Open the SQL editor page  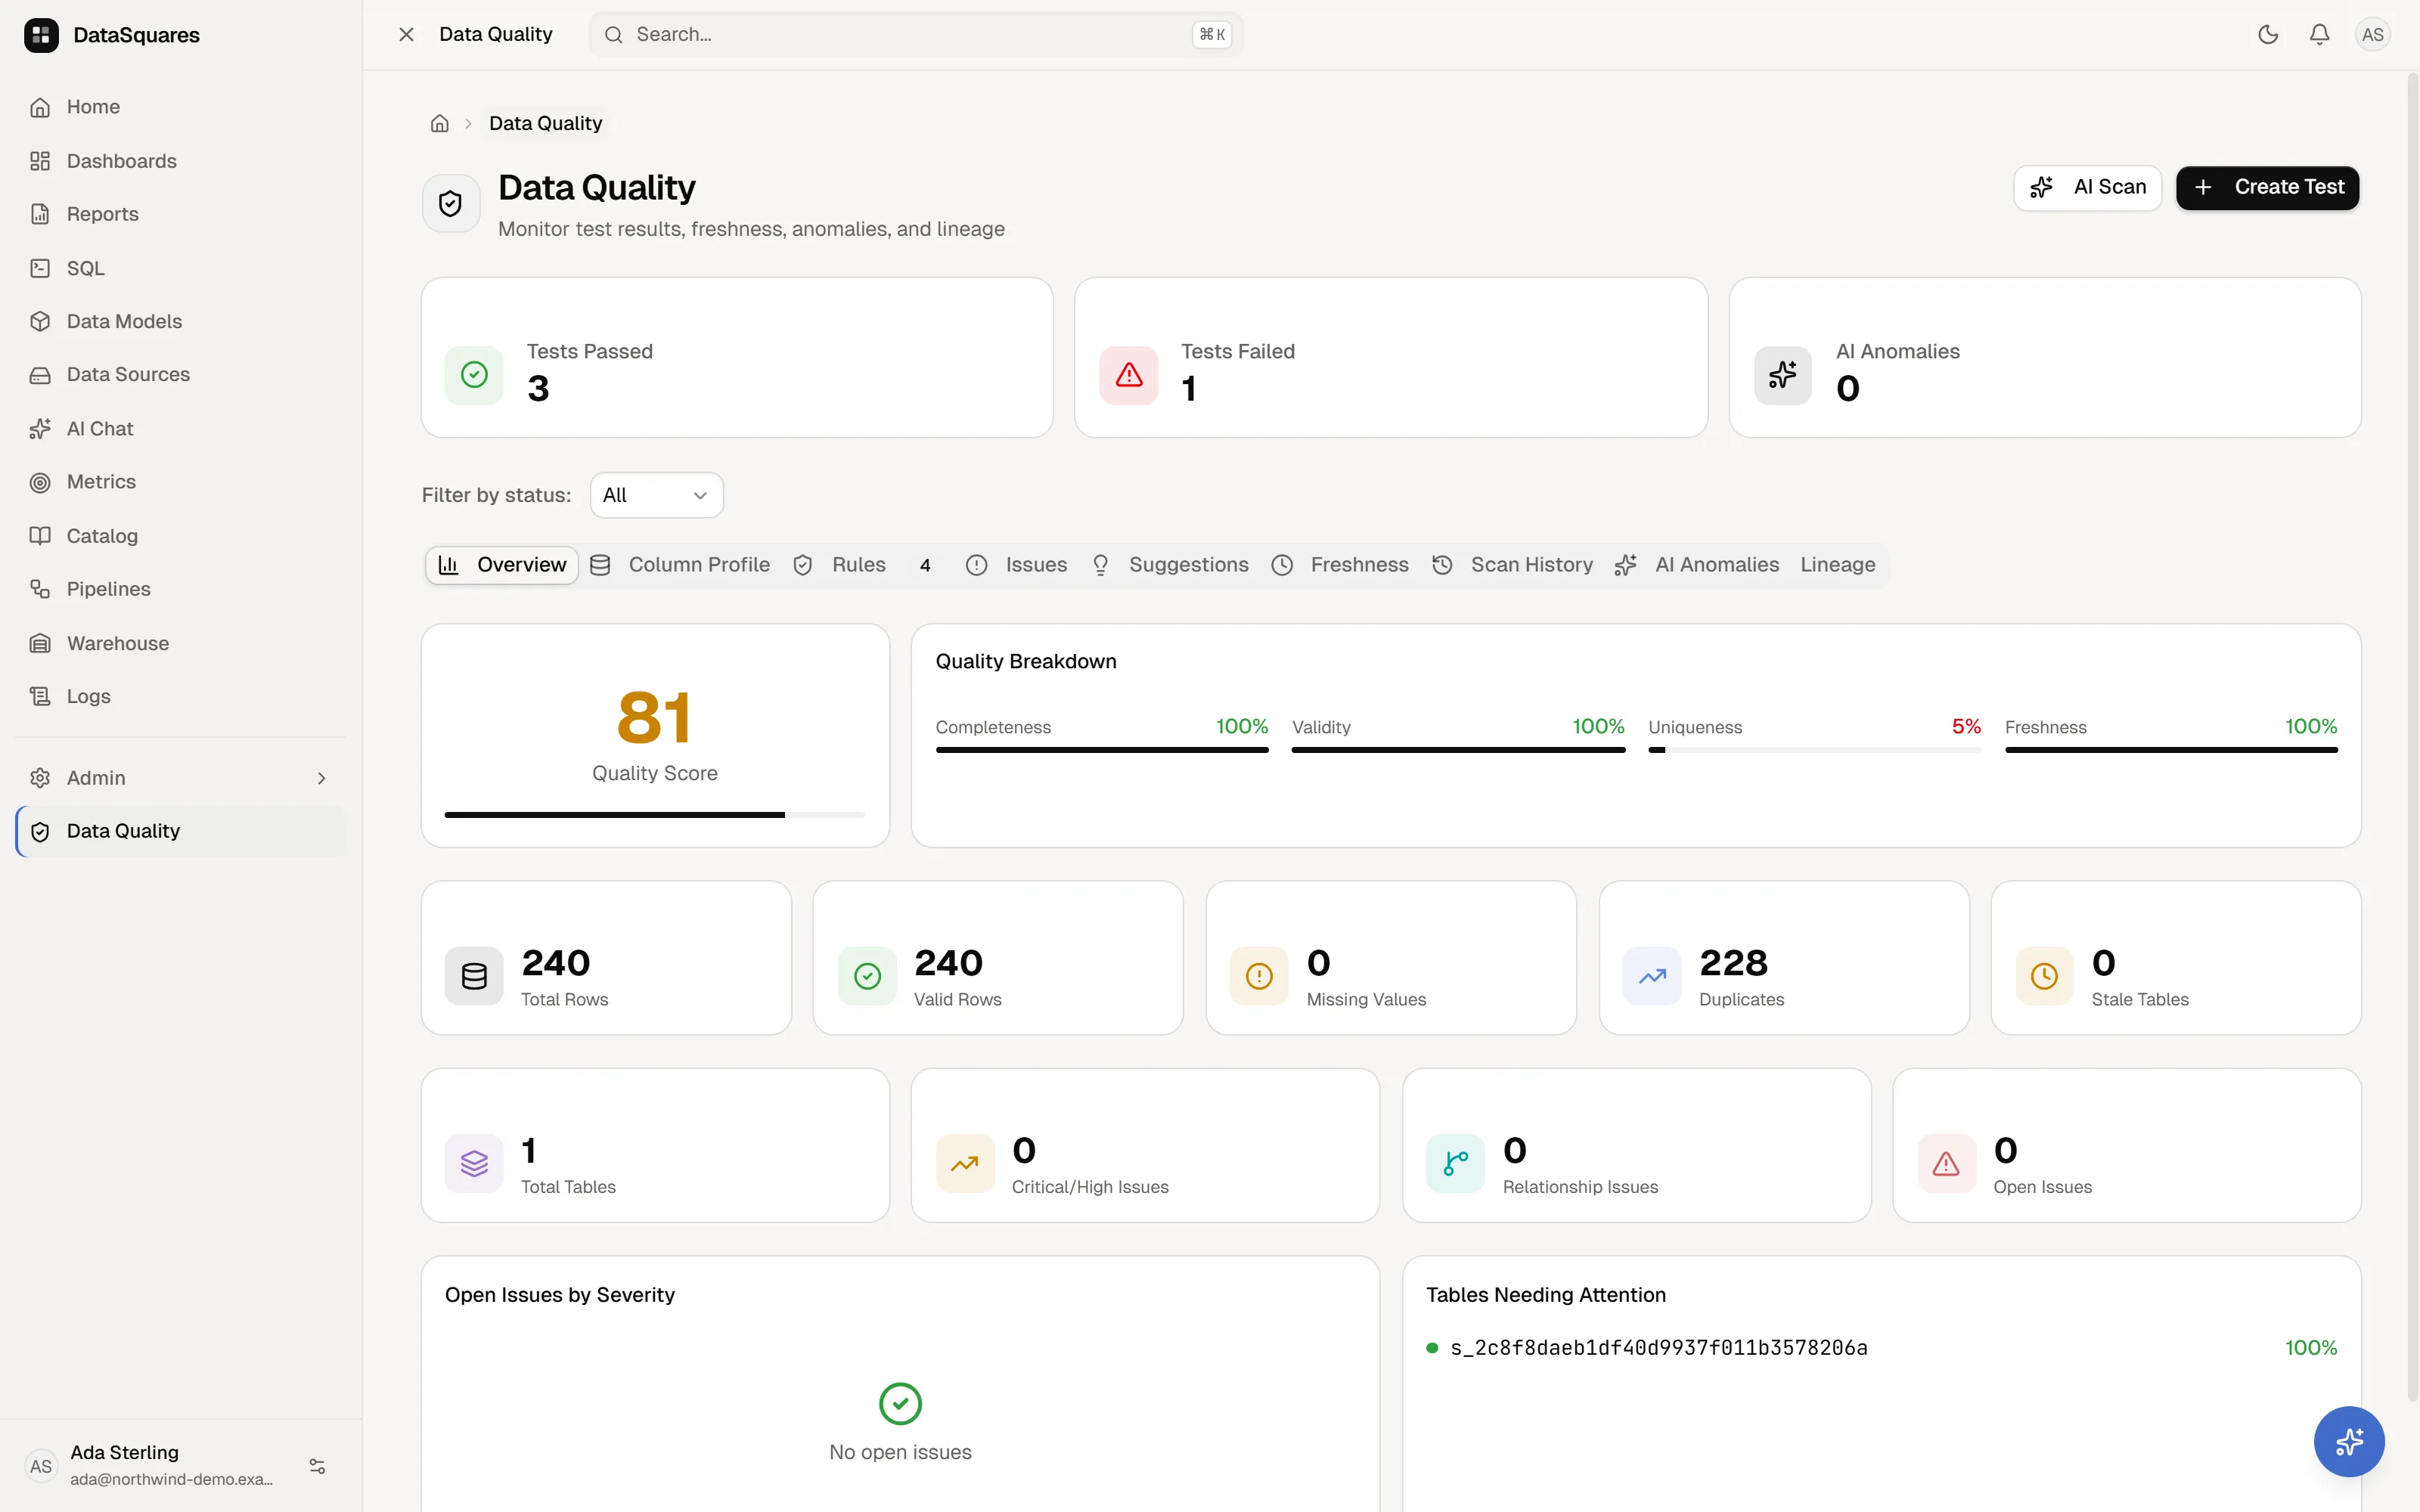(180, 268)
